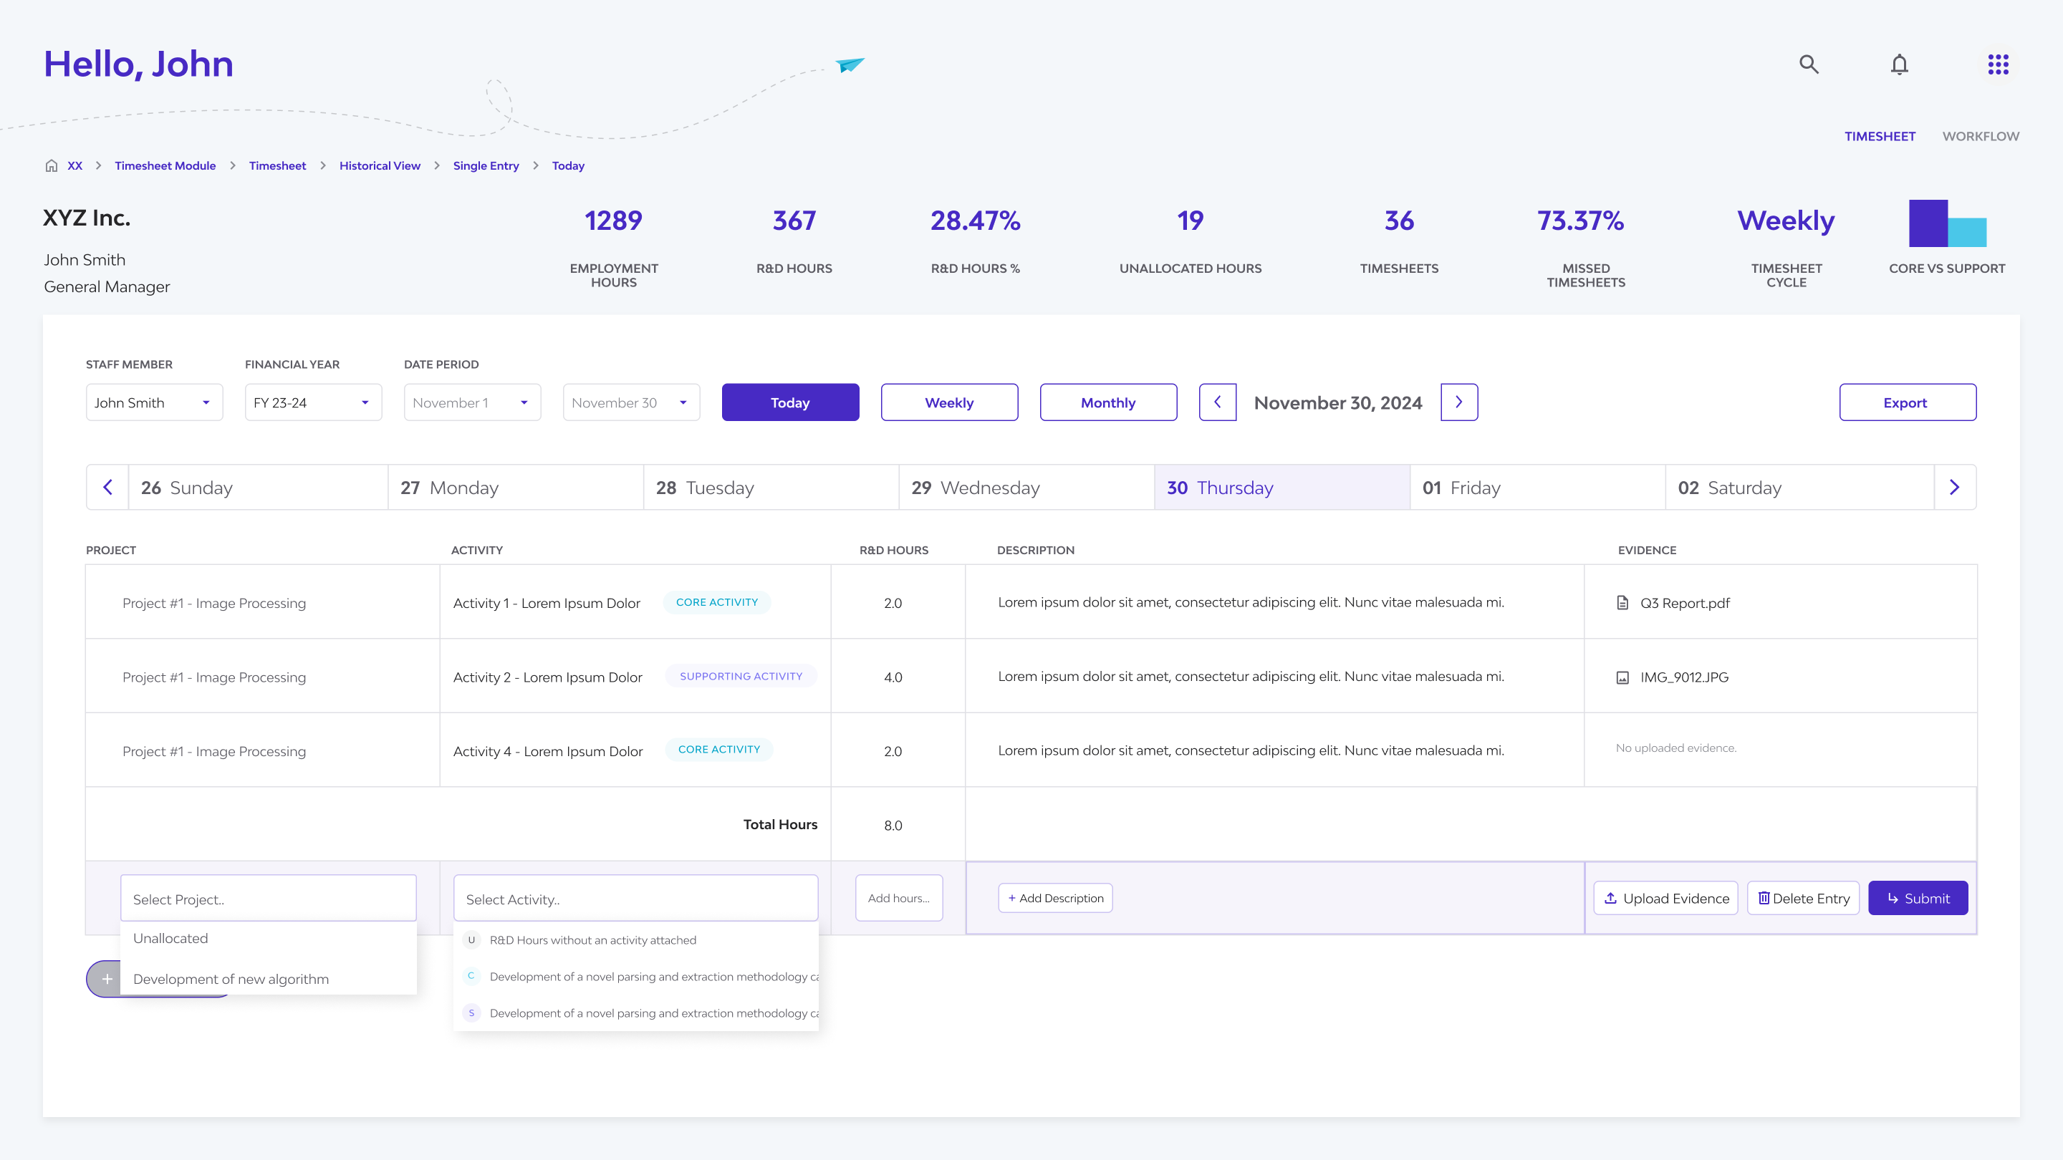Viewport: 2063px width, 1160px height.
Task: Select 01 Friday day tab
Action: pos(1538,487)
